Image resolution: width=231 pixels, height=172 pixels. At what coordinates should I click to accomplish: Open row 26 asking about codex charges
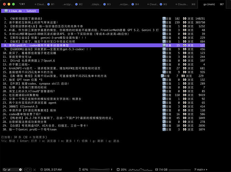click(x=103, y=114)
